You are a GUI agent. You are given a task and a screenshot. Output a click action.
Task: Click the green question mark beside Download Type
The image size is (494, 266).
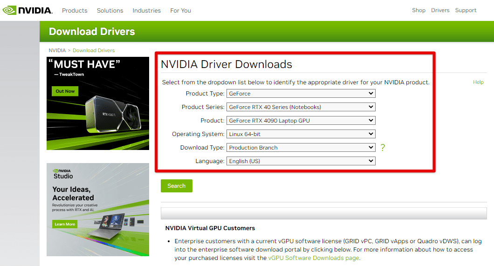(383, 147)
